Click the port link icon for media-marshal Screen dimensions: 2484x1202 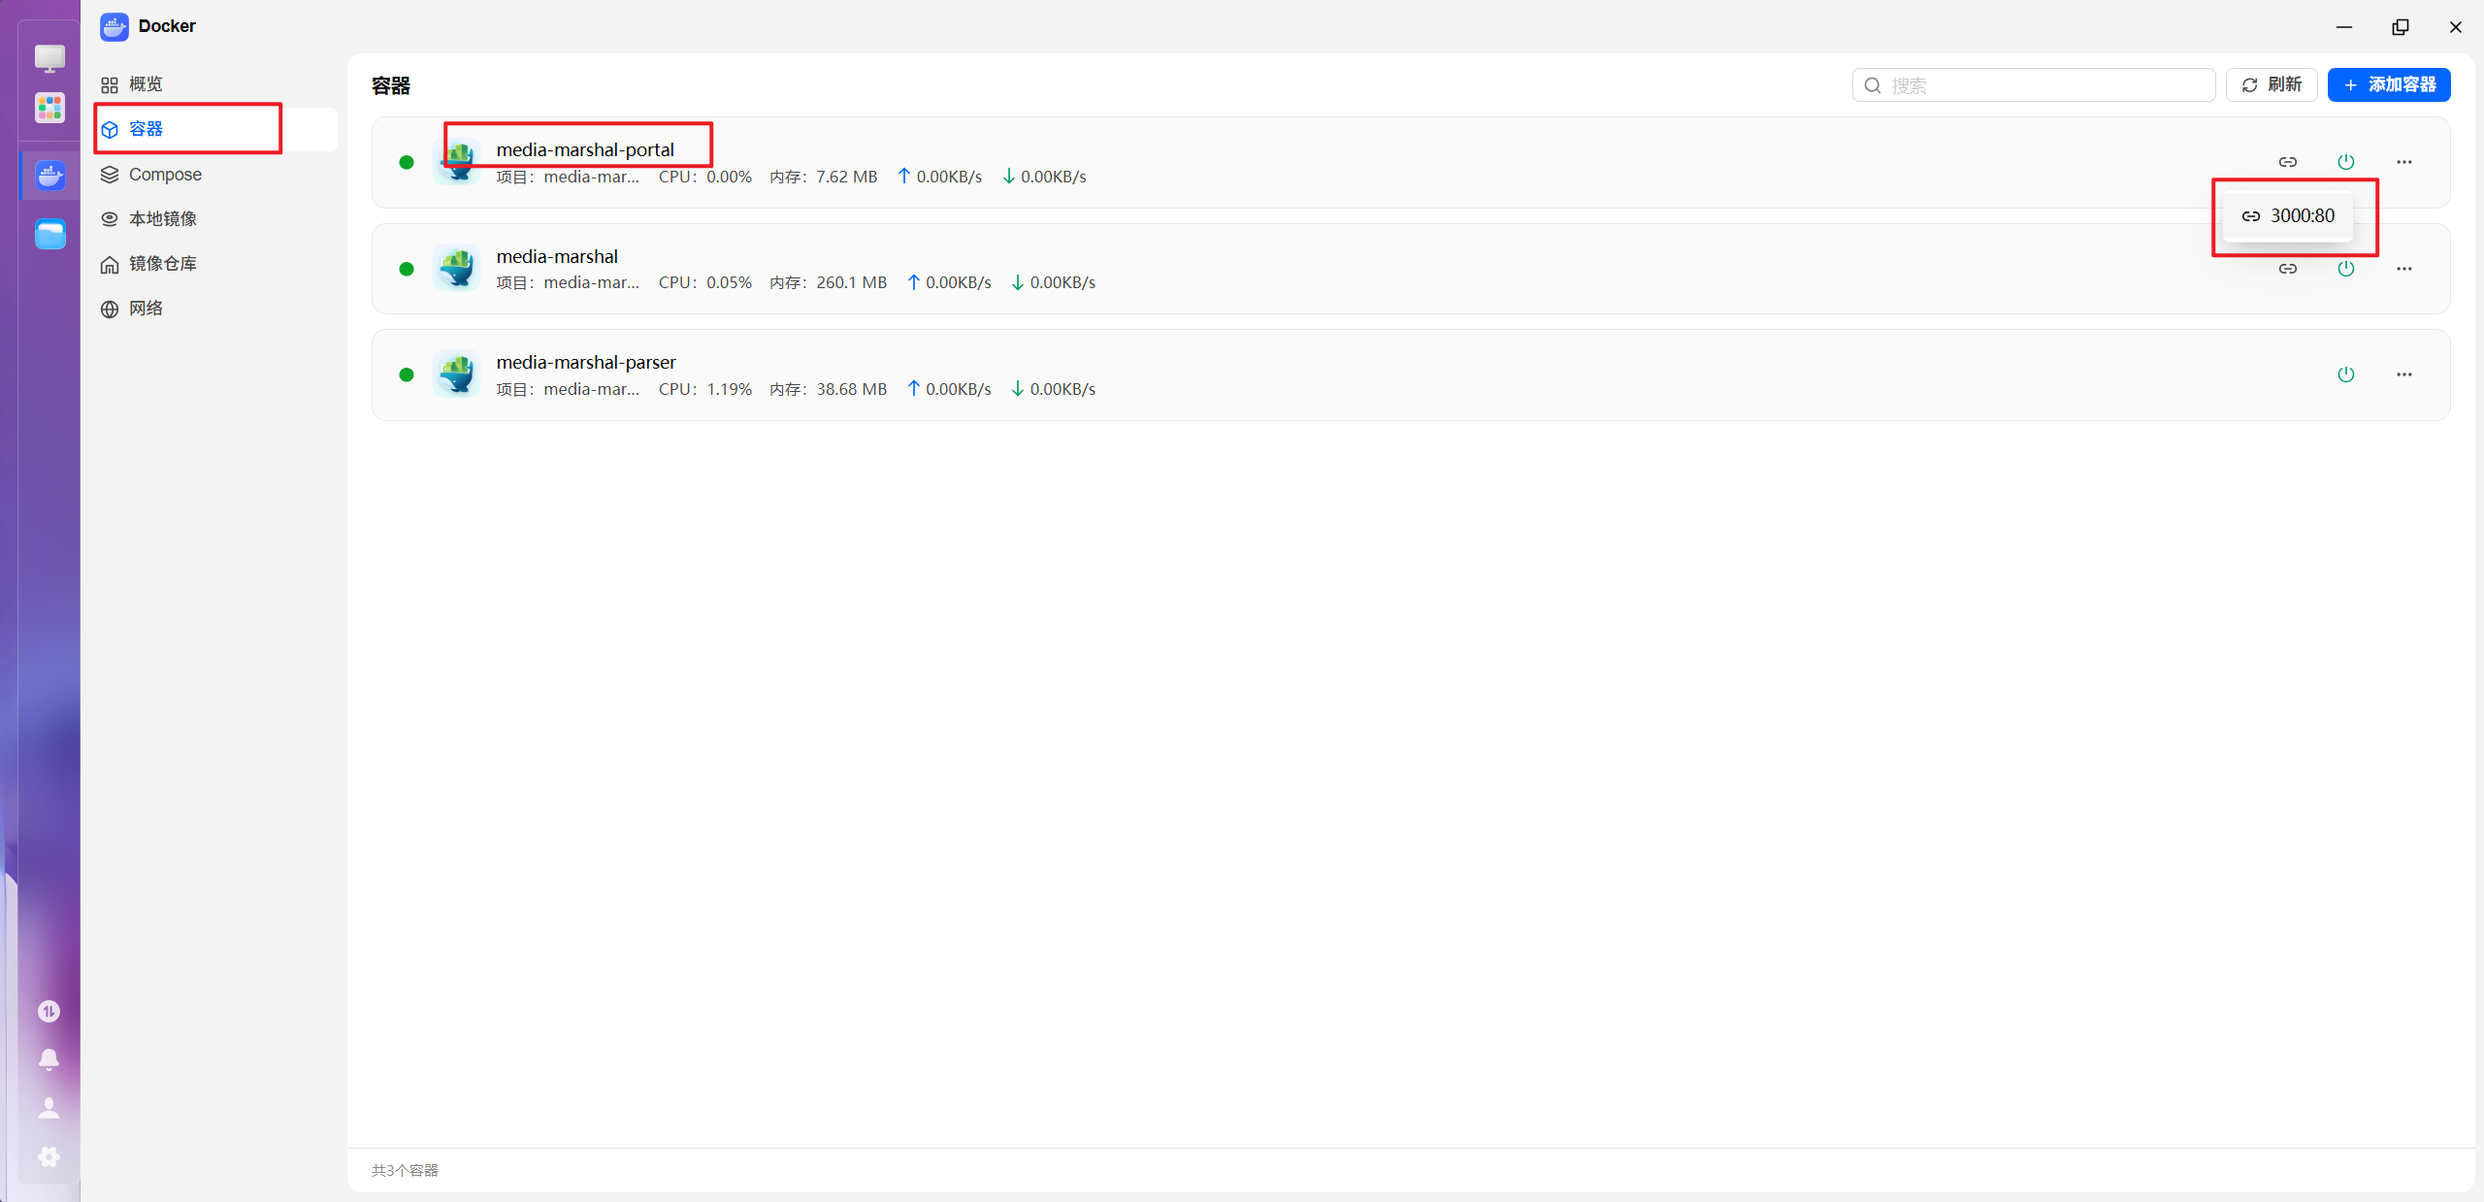coord(2288,269)
